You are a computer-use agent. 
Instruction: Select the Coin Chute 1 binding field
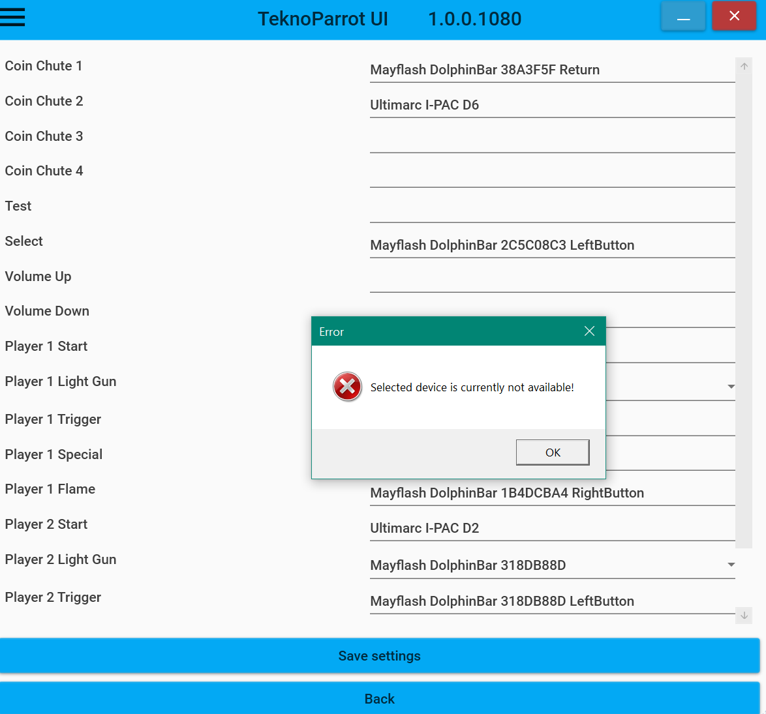pyautogui.click(x=553, y=70)
